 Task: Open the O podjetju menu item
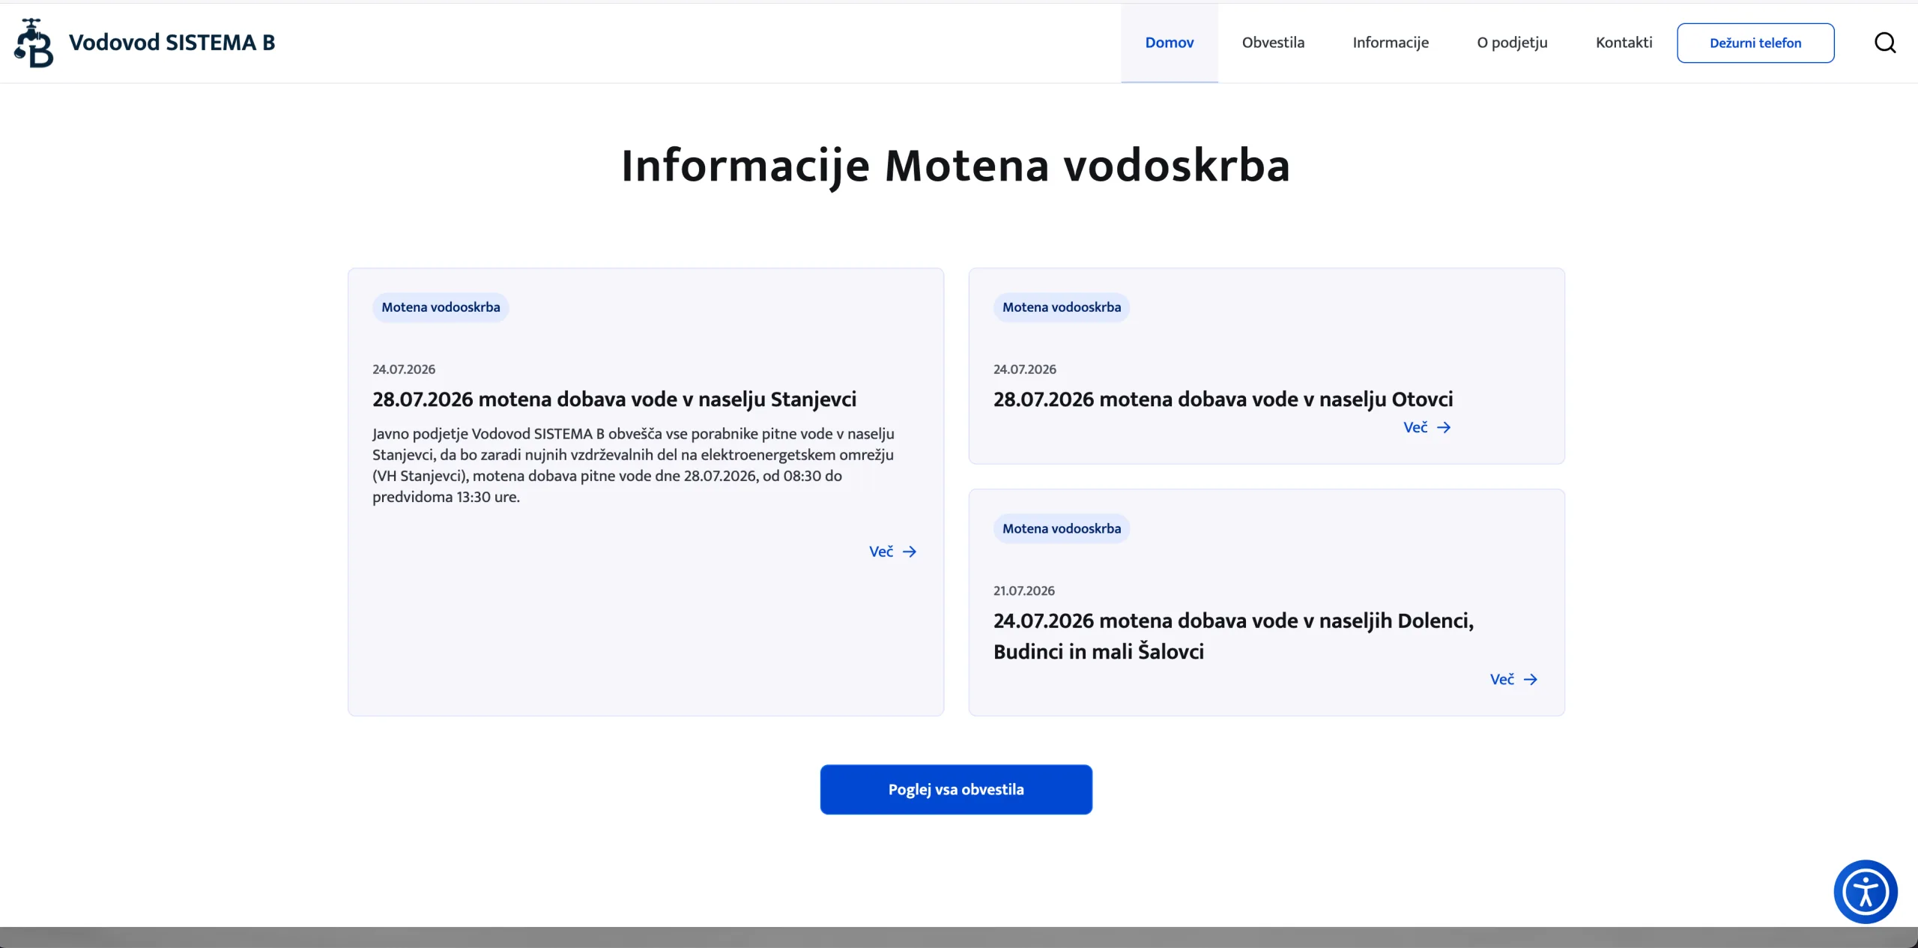(1512, 43)
